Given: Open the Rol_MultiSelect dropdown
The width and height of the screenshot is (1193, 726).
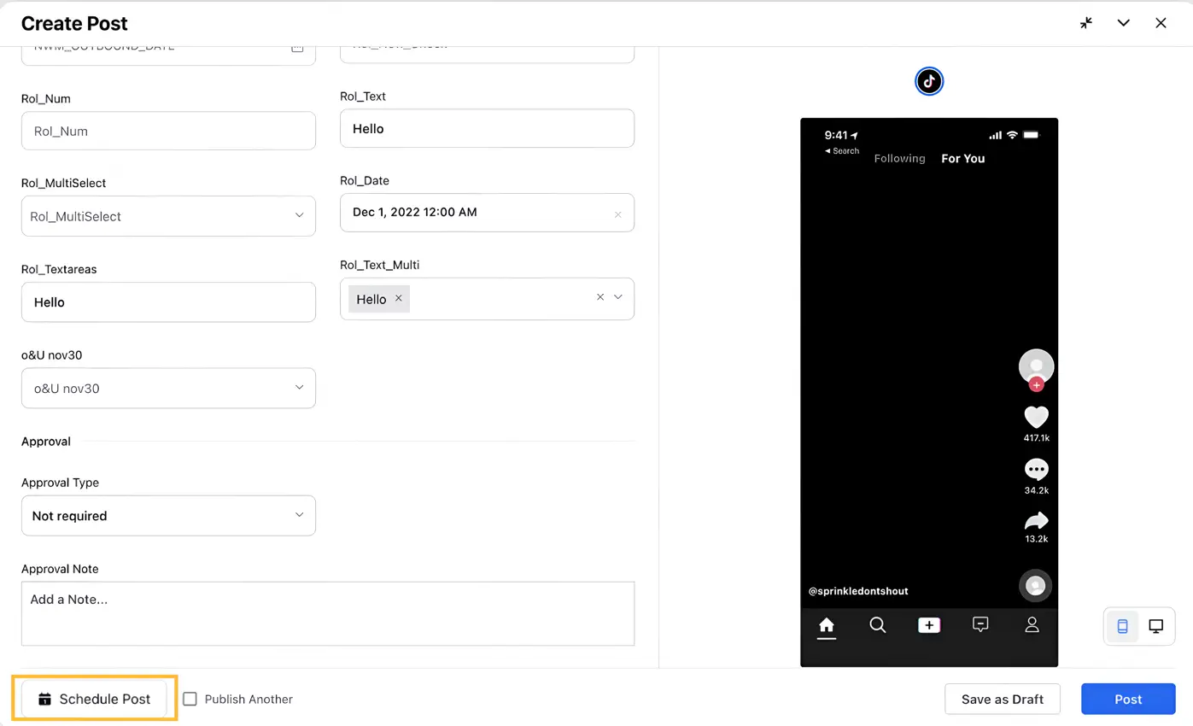Looking at the screenshot, I should coord(168,216).
